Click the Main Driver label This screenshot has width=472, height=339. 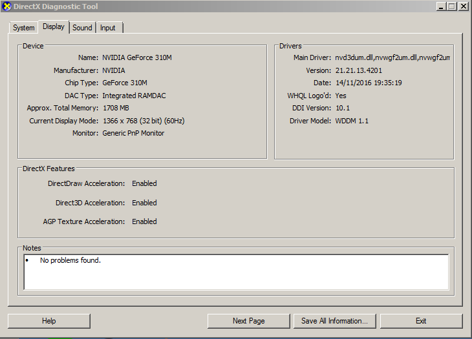312,57
